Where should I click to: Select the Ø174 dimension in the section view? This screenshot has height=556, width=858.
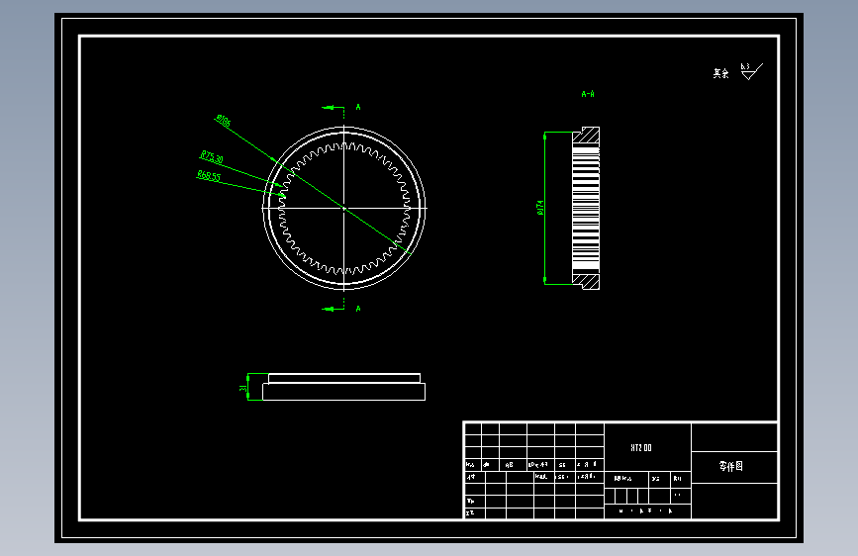(x=540, y=208)
